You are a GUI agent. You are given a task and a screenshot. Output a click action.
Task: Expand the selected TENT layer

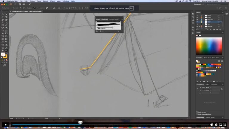[203, 22]
